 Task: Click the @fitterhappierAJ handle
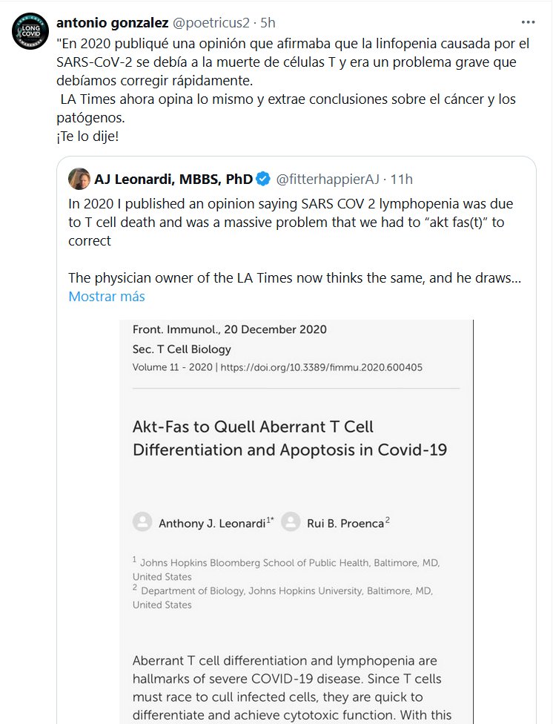(x=328, y=179)
